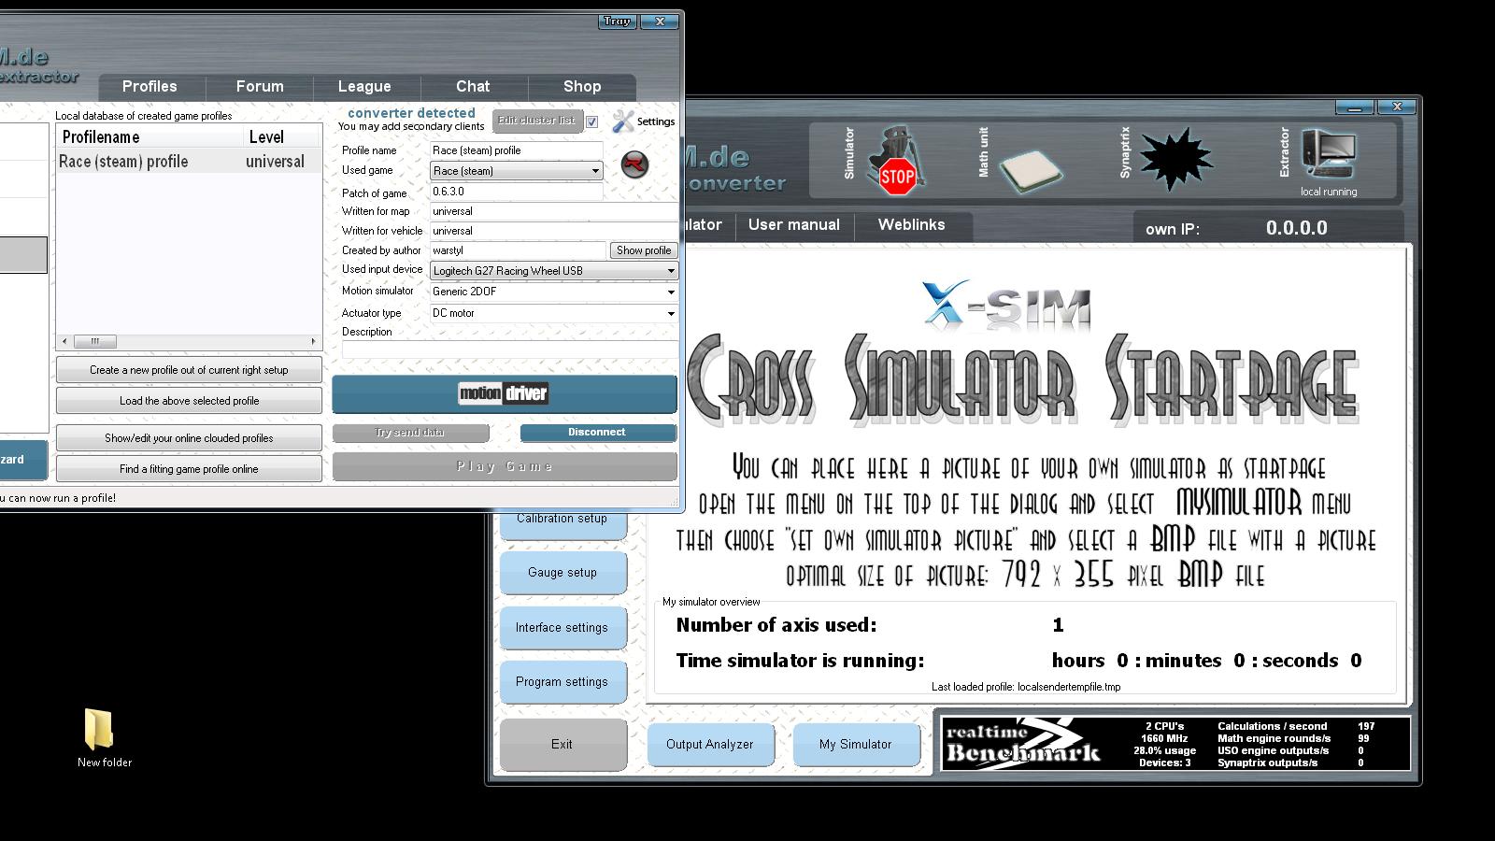Viewport: 1495px width, 841px height.
Task: Open the Actuator type dropdown
Action: 670,314
